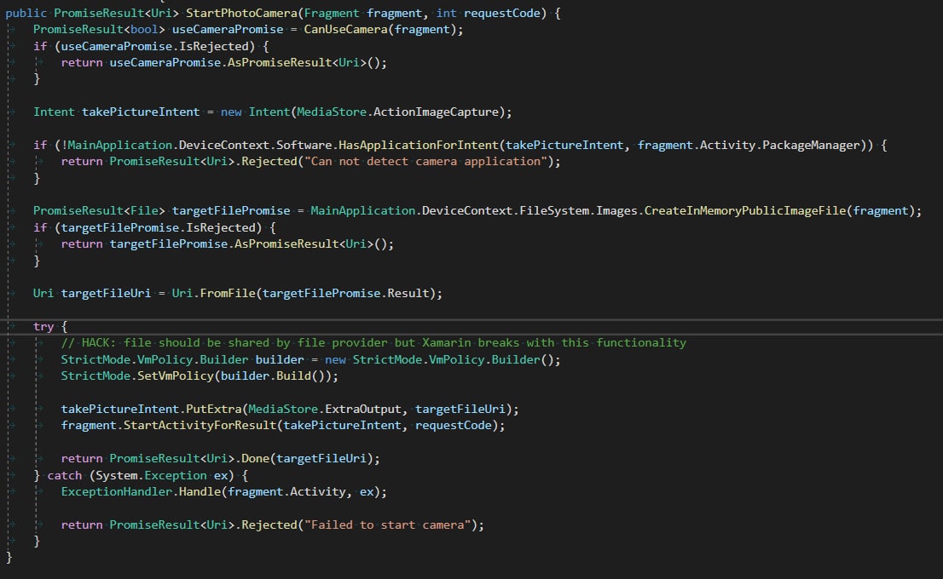Click PromiseResult<Uri>.Done return statement
943x579 pixels.
pos(220,458)
